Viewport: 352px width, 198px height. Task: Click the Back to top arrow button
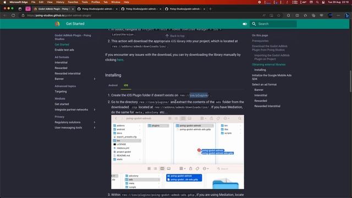point(175,36)
